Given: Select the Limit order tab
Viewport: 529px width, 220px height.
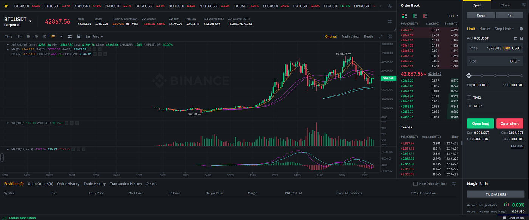Looking at the screenshot, I should click(471, 29).
